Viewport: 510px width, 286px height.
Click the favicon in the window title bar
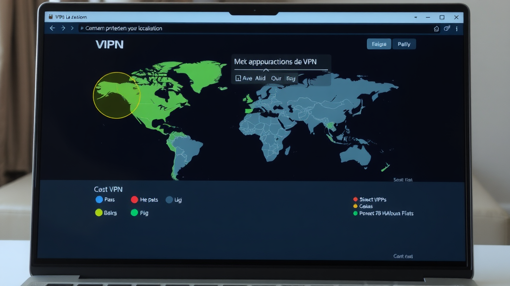(50, 17)
